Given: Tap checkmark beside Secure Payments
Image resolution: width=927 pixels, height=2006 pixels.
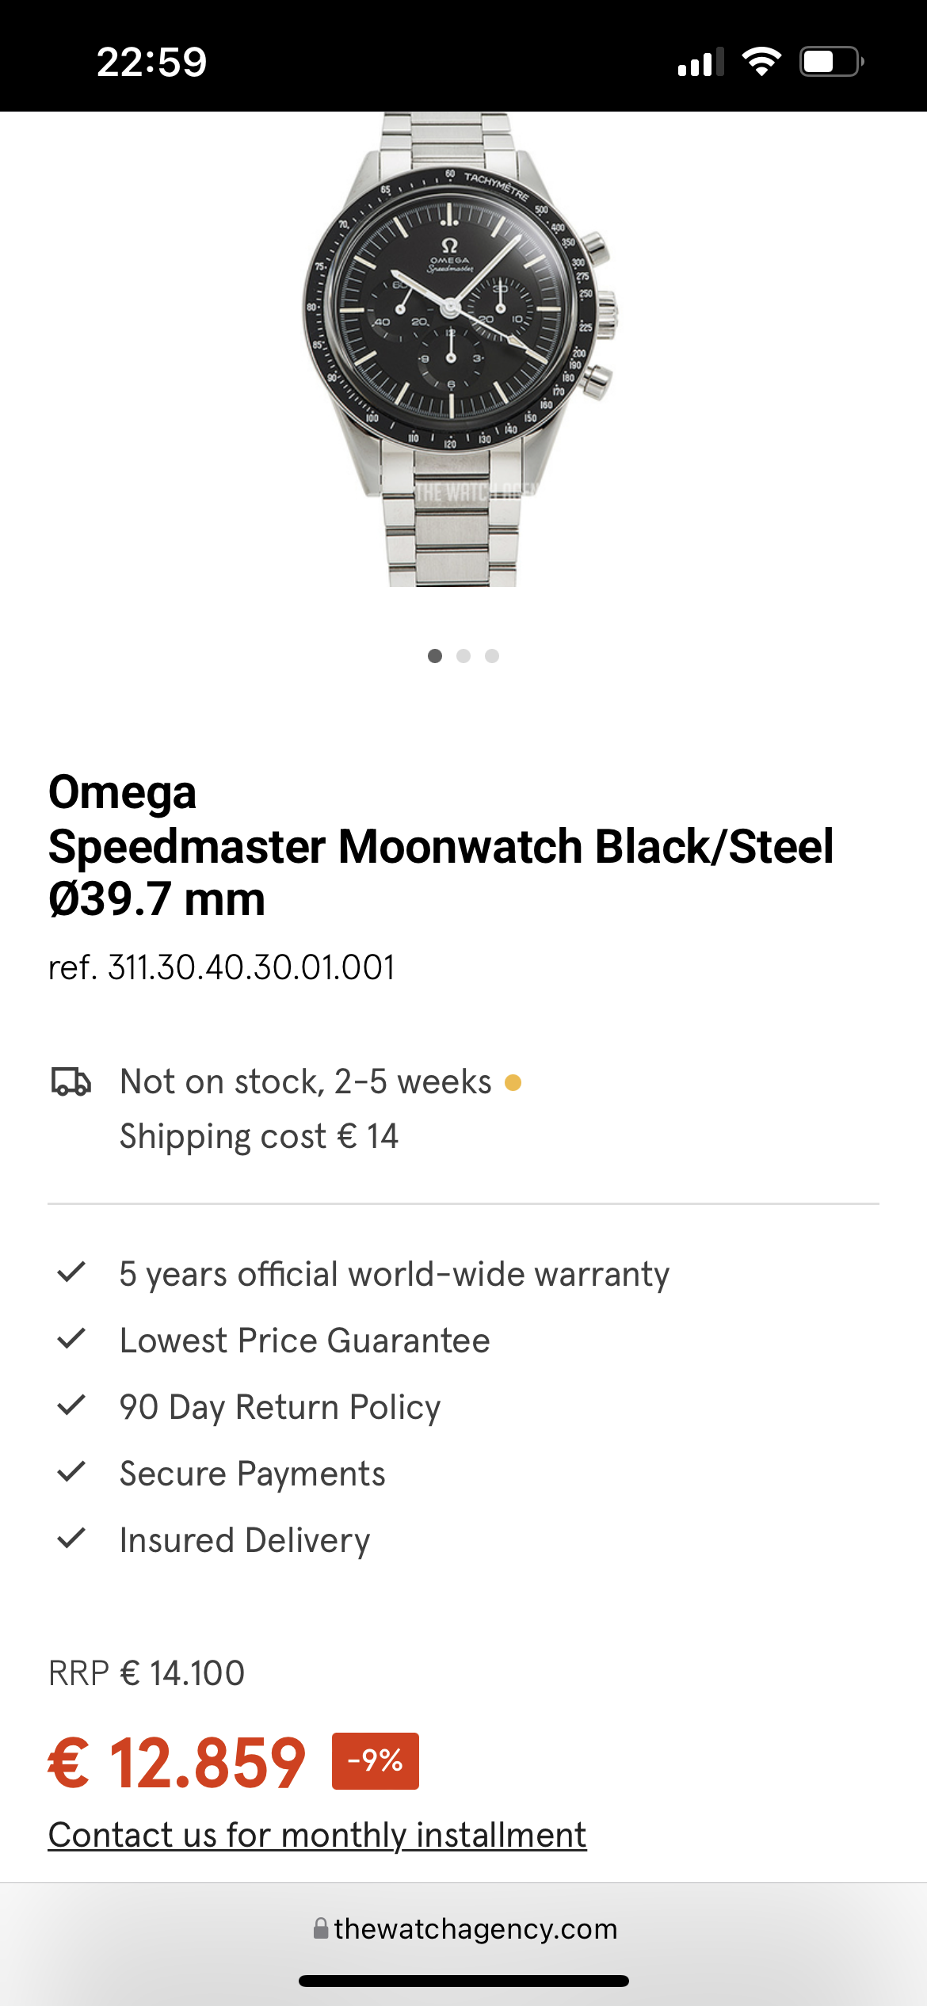Looking at the screenshot, I should pos(71,1472).
